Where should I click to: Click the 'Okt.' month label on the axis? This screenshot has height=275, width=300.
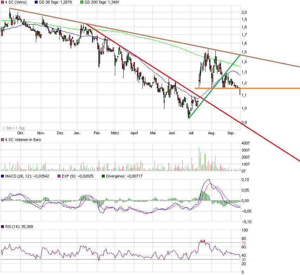(x=21, y=133)
